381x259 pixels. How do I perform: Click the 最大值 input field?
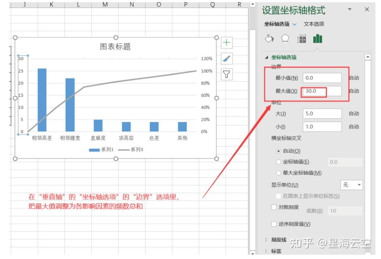pyautogui.click(x=322, y=91)
